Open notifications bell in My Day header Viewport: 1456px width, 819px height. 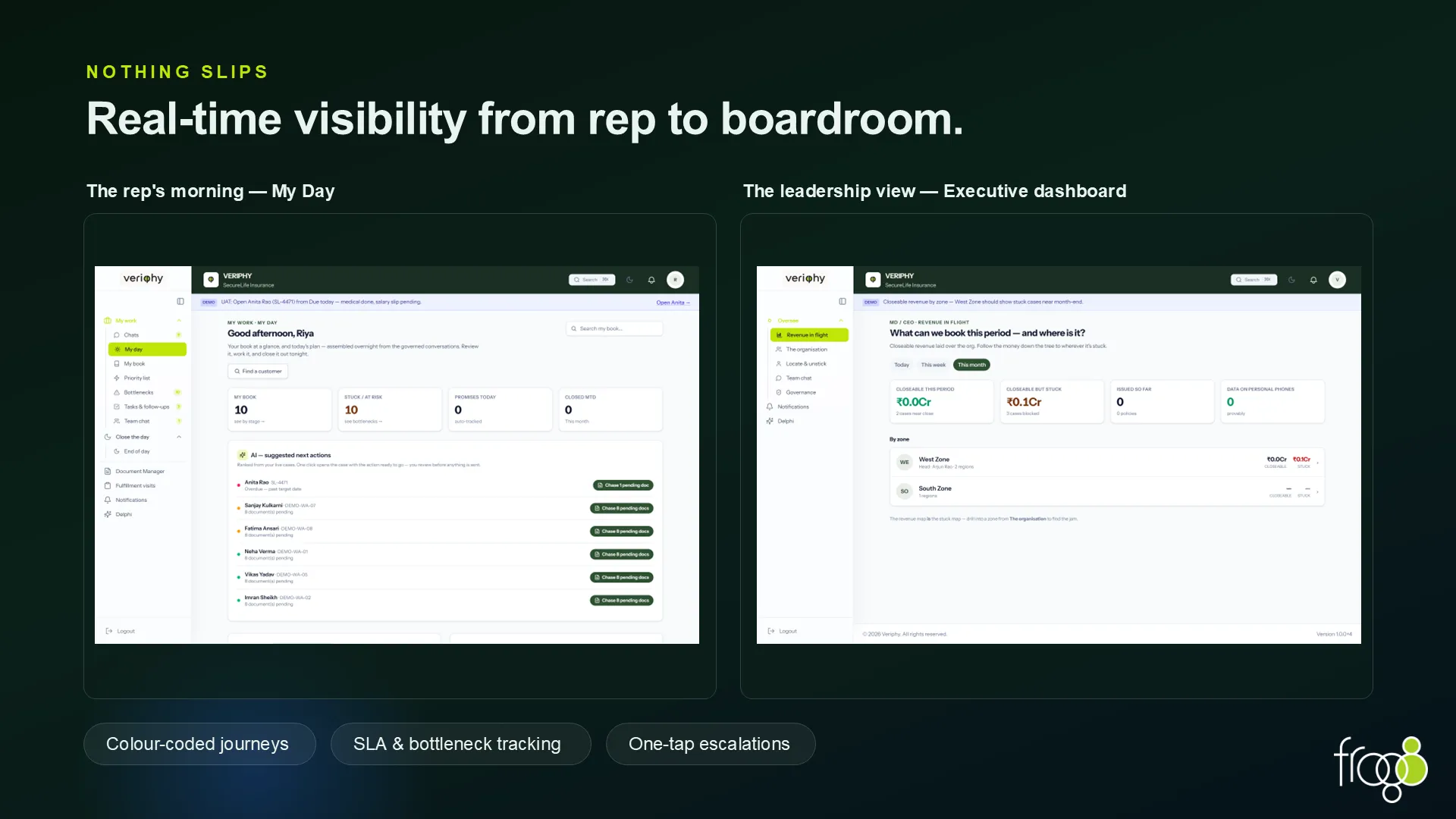[x=651, y=280]
